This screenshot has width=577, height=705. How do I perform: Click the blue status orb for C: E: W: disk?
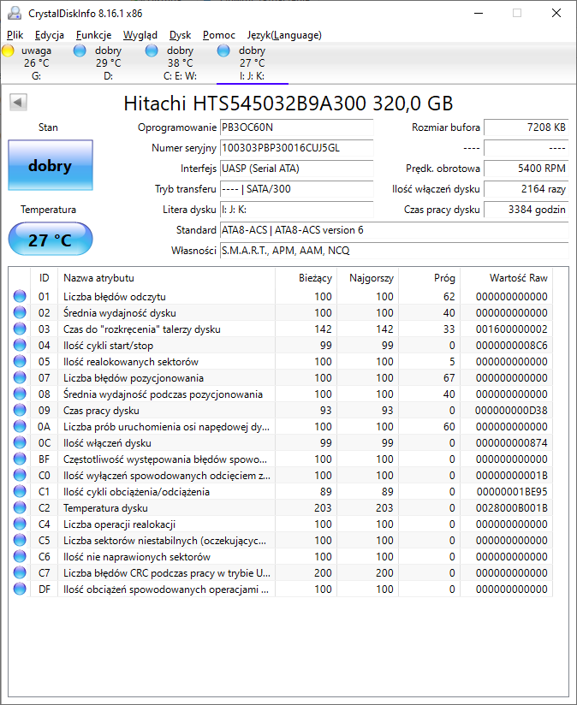pos(152,50)
